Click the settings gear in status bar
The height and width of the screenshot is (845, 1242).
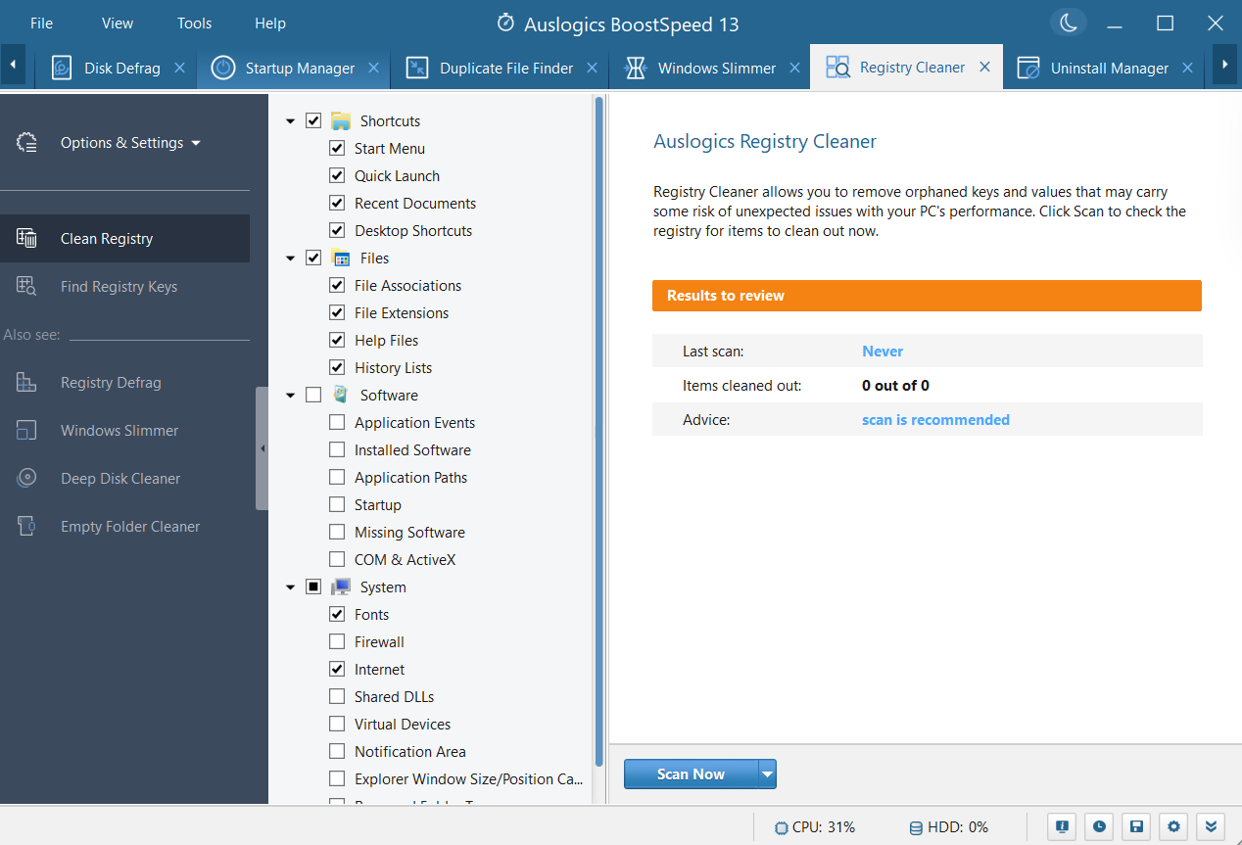click(1173, 826)
